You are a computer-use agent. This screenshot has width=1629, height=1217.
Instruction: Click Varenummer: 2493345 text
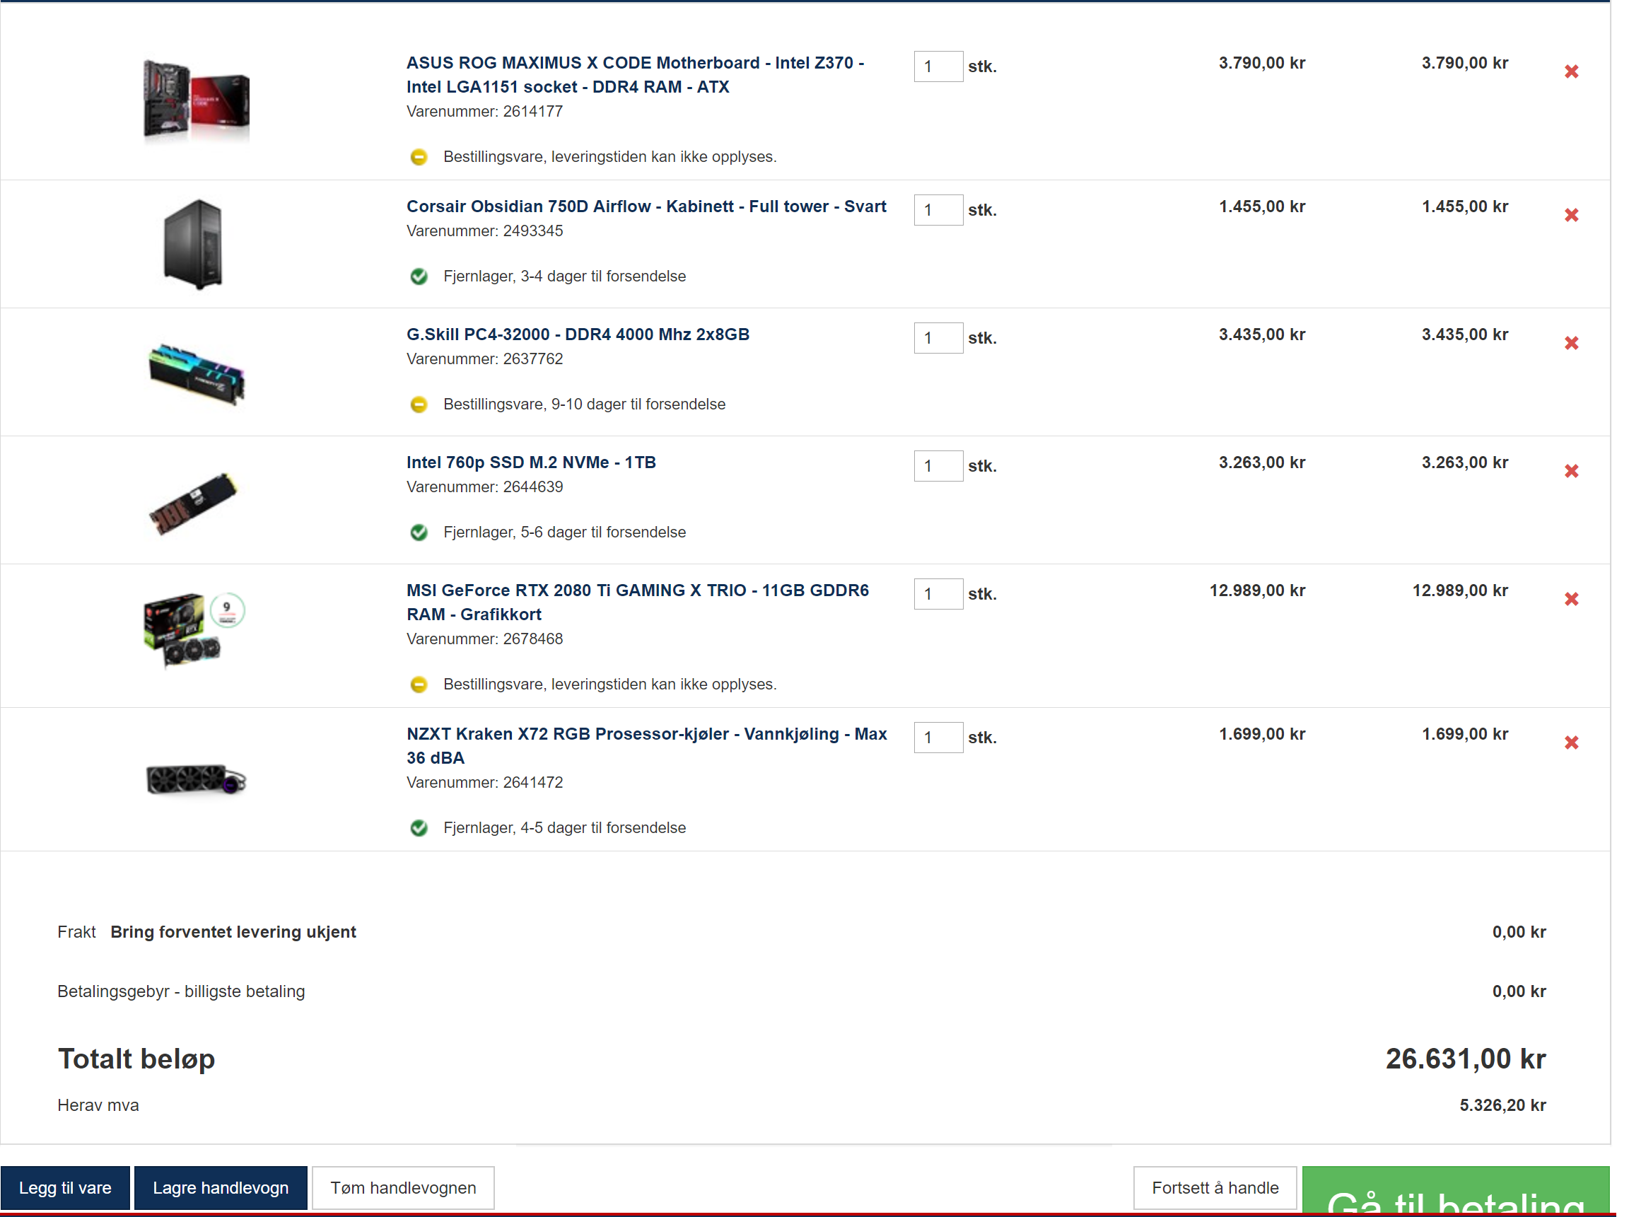pyautogui.click(x=484, y=231)
